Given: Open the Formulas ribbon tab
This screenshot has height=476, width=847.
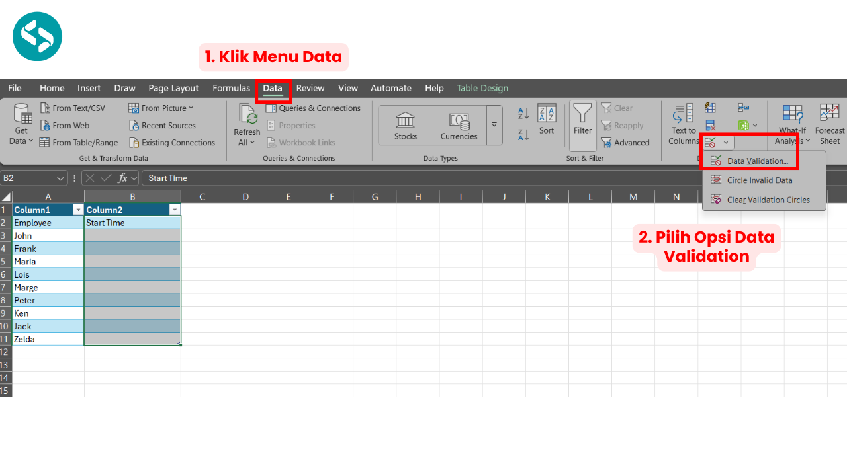Looking at the screenshot, I should point(231,88).
